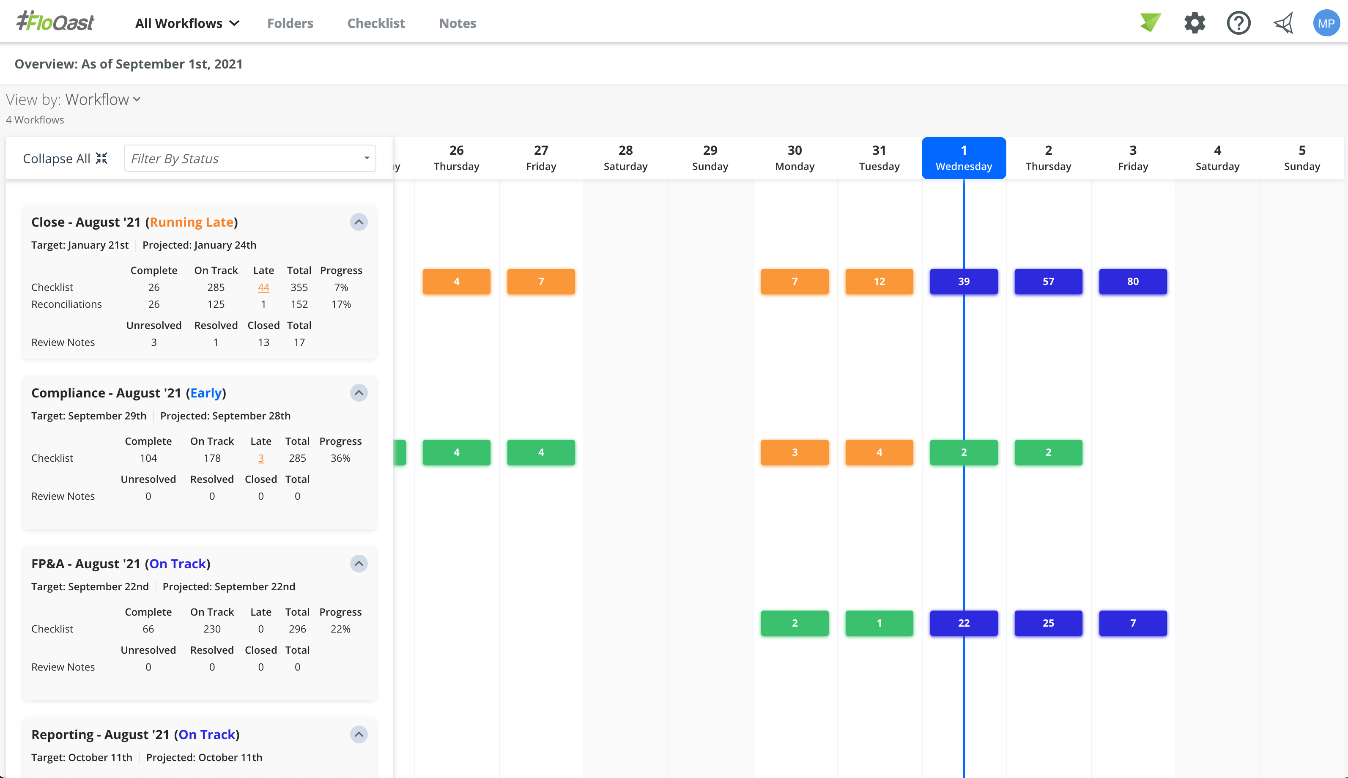The width and height of the screenshot is (1348, 778).
Task: Open the All Workflows dropdown
Action: [187, 23]
